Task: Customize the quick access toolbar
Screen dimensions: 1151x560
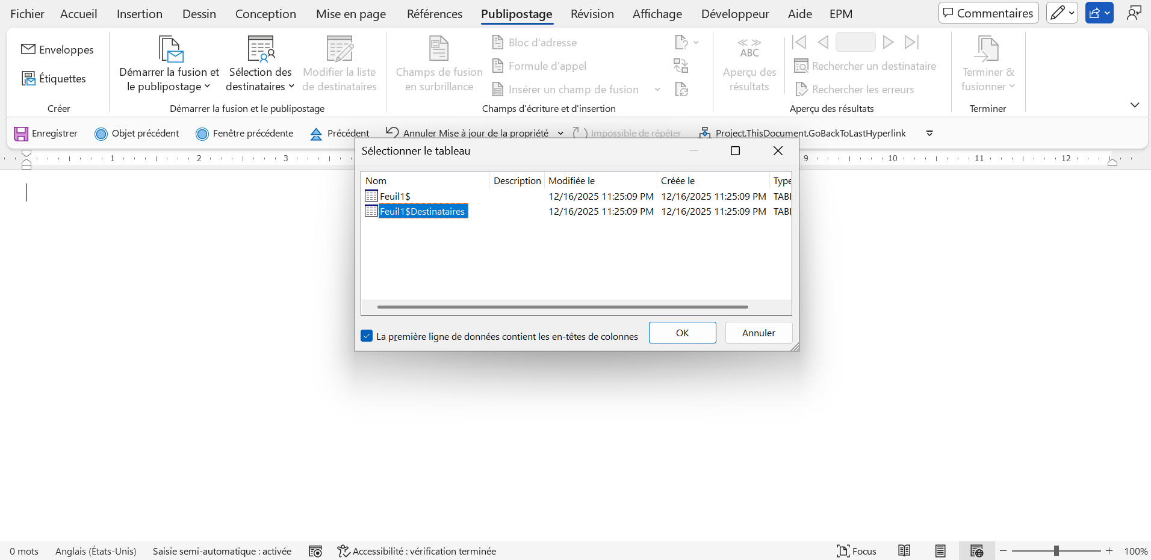Action: (929, 134)
